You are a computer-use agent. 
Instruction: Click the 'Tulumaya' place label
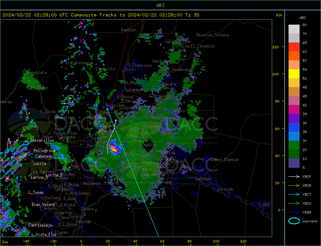[133, 90]
